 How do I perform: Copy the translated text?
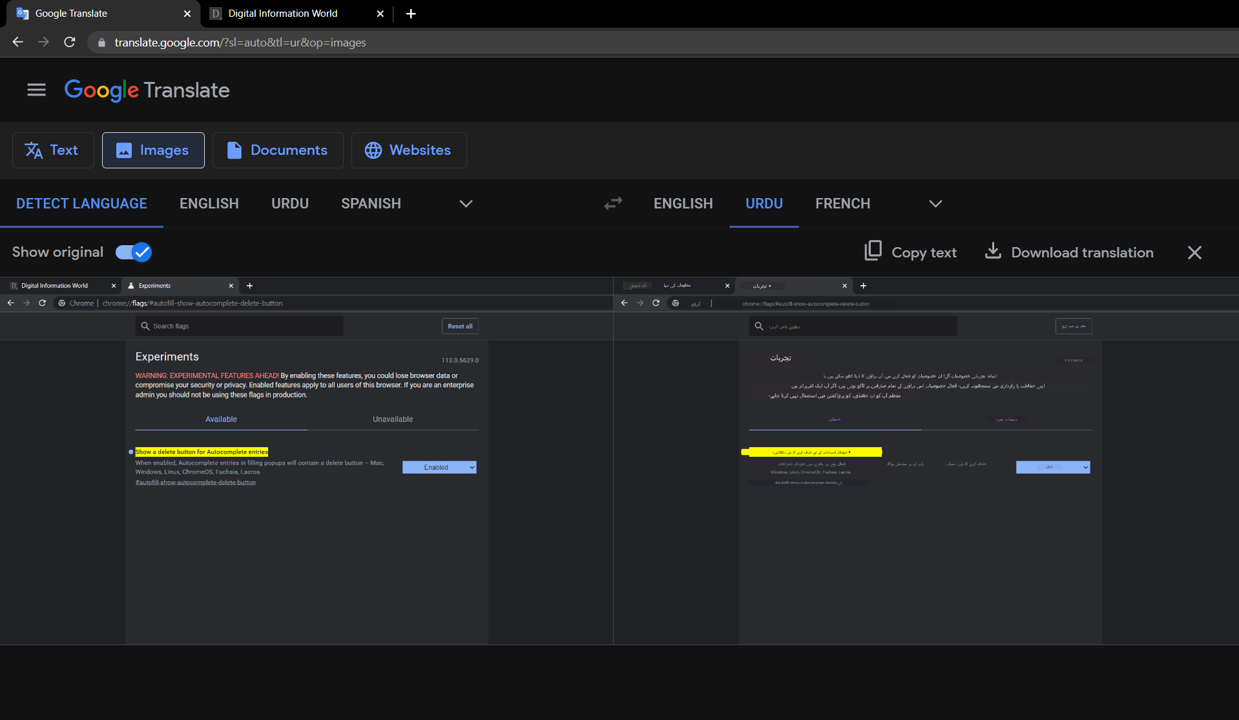pyautogui.click(x=911, y=252)
